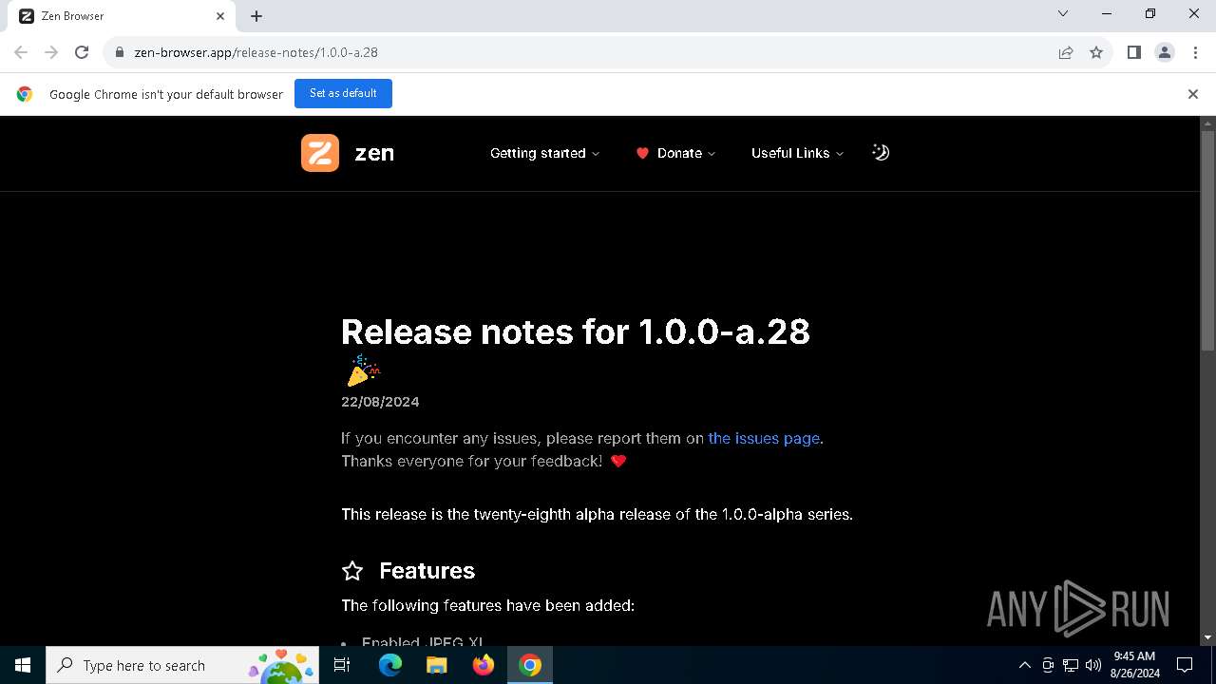Open the issues page link
Screen dimensions: 1216x684
[x=764, y=438]
